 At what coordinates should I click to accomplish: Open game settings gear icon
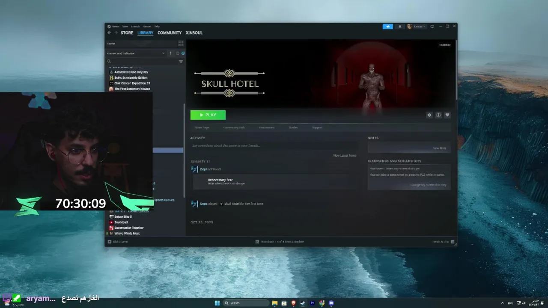(x=429, y=115)
